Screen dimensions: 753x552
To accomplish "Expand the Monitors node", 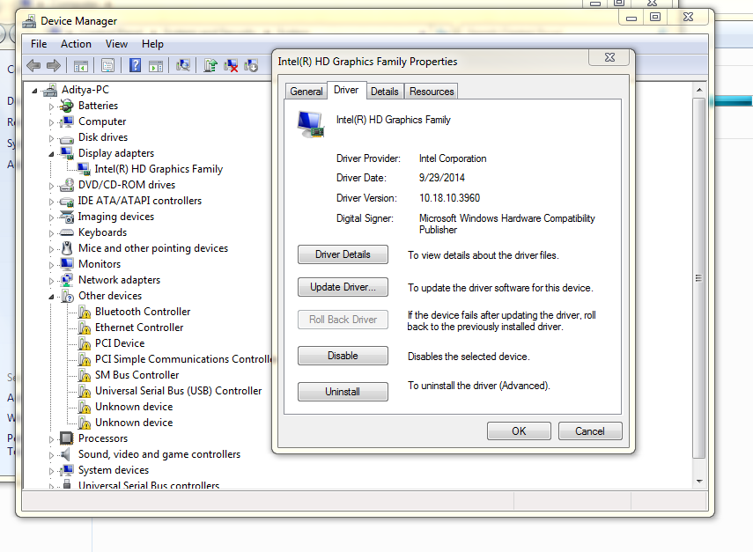I will click(51, 265).
